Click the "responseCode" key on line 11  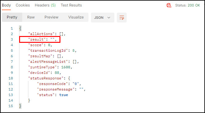pyautogui.click(x=52, y=84)
